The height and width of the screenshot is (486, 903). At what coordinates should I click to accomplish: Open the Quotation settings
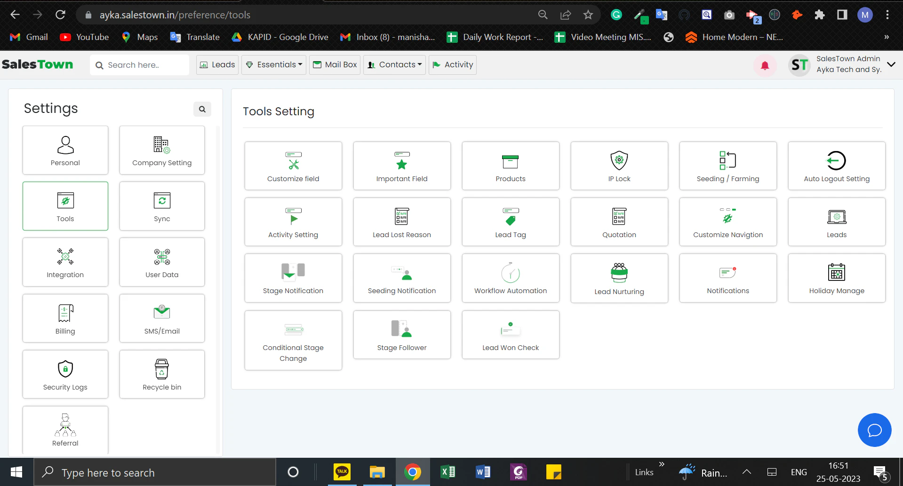(x=618, y=222)
